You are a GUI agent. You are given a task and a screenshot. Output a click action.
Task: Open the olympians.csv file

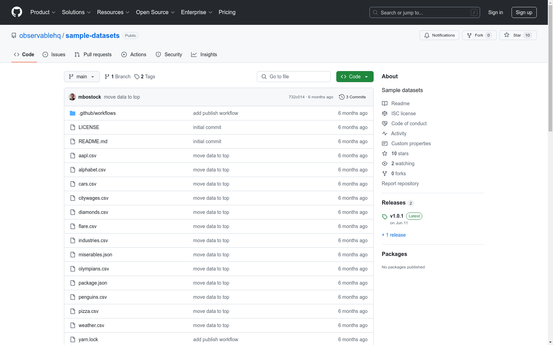click(x=94, y=269)
